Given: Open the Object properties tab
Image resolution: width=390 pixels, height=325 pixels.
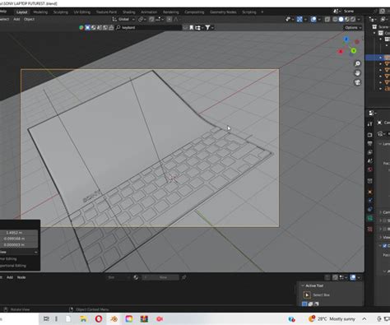Looking at the screenshot, I should pos(370,192).
